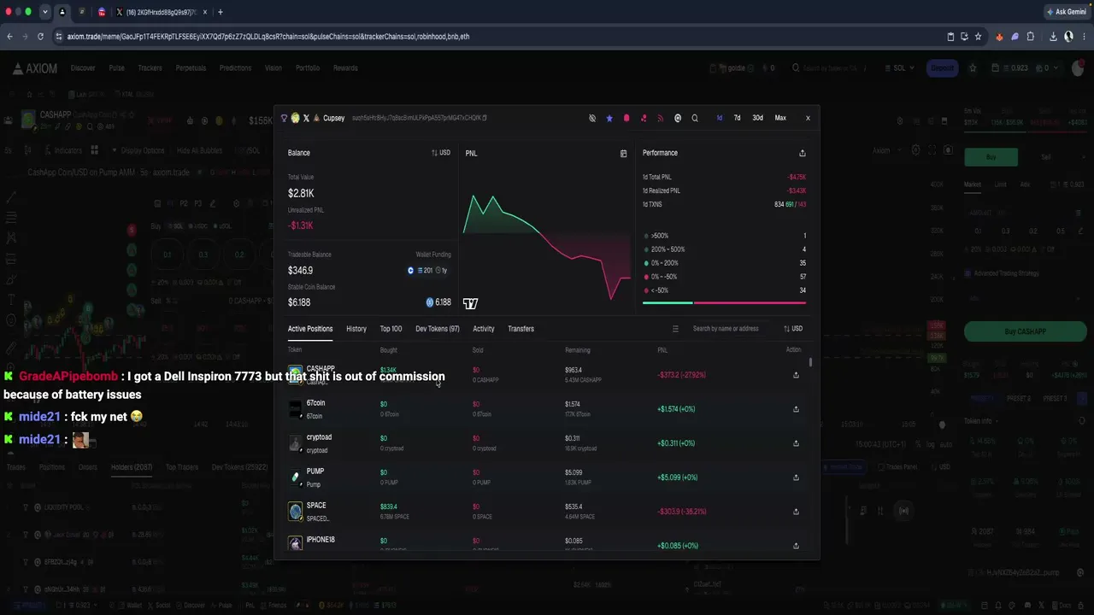Open the Transfers tab

(521, 329)
